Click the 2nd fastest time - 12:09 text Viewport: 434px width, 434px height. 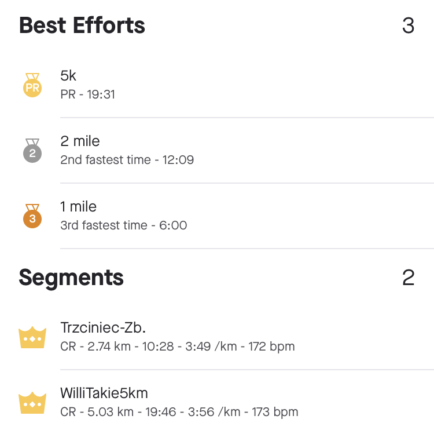pyautogui.click(x=127, y=159)
